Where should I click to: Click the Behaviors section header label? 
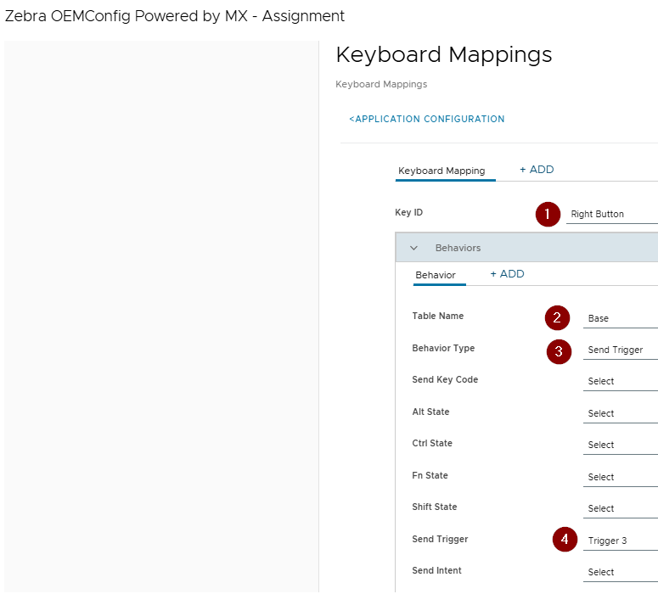click(x=458, y=248)
